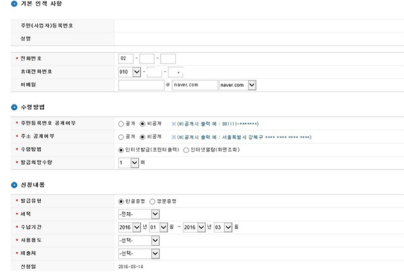Image resolution: width=404 pixels, height=272 pixels.
Task: Click the telephone middle number field
Action: pos(147,58)
